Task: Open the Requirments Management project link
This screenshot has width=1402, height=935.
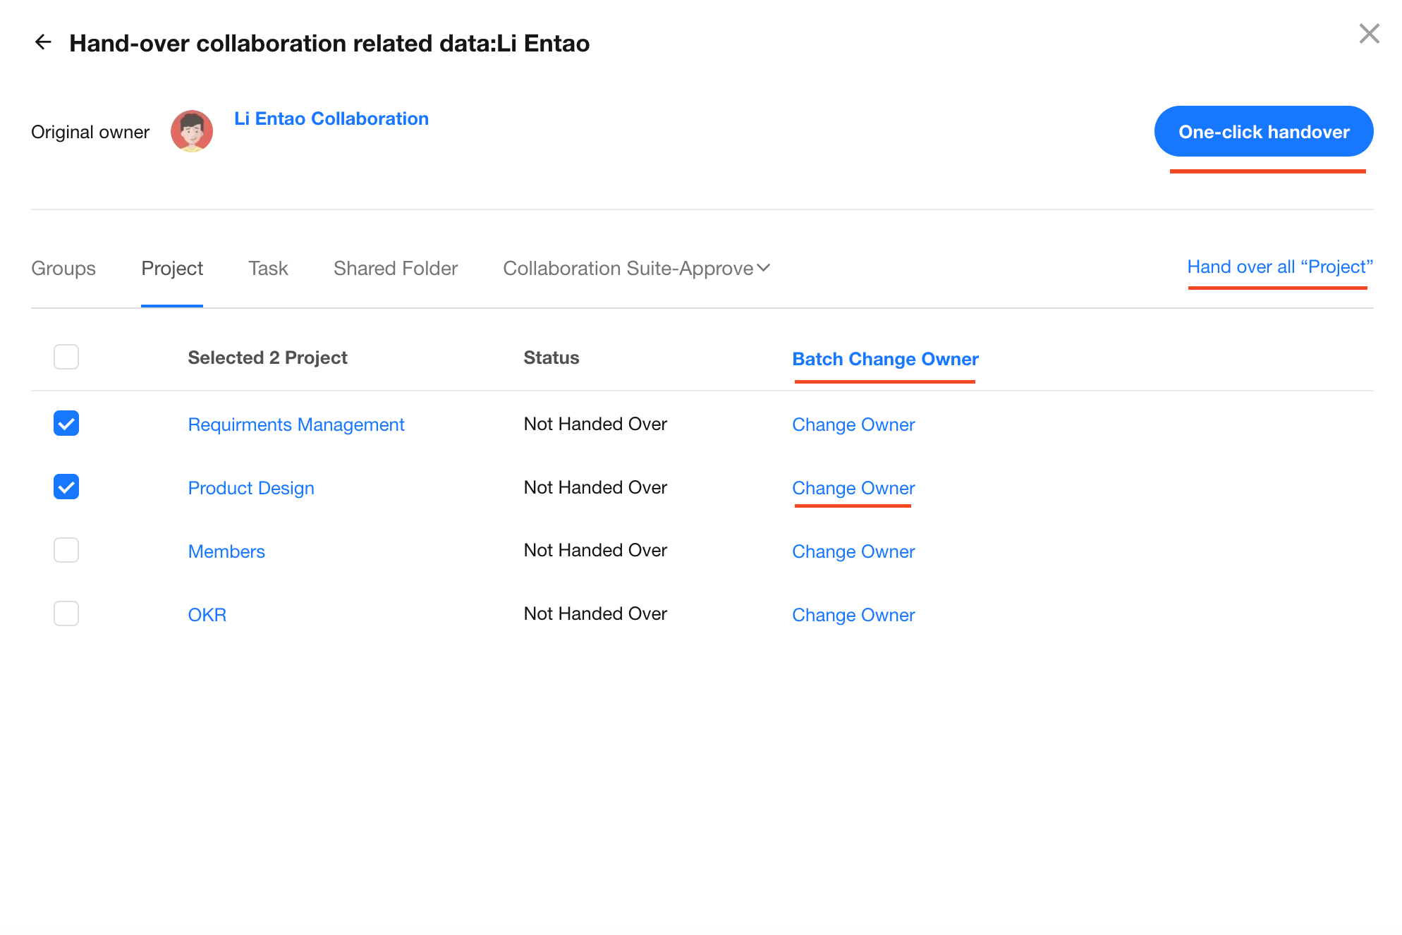Action: click(x=296, y=424)
